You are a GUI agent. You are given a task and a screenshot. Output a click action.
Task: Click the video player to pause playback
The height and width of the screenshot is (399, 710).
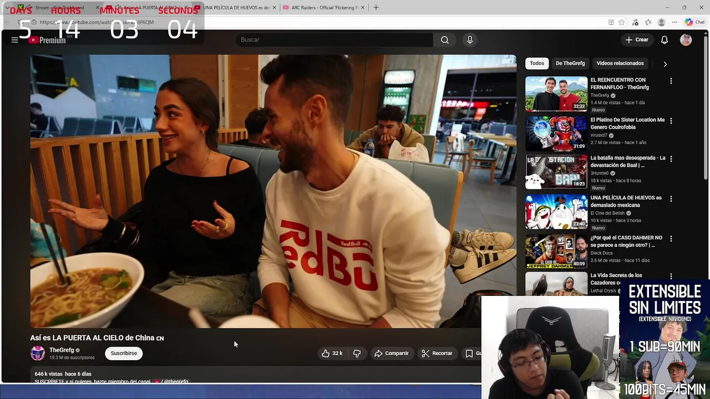pyautogui.click(x=273, y=191)
